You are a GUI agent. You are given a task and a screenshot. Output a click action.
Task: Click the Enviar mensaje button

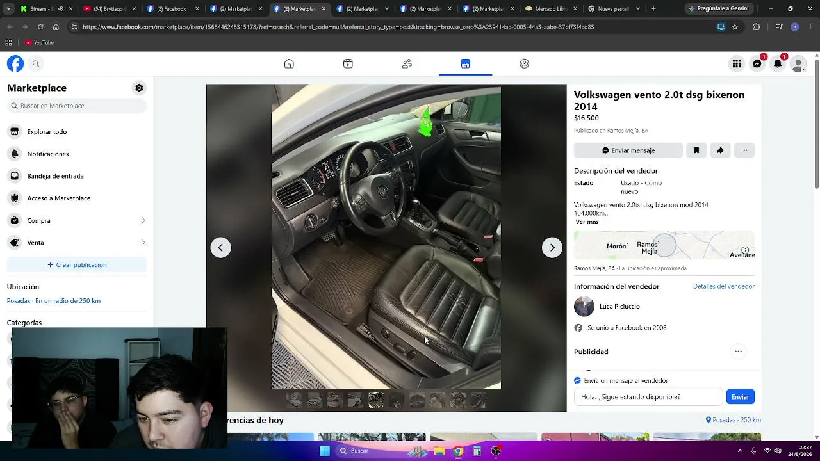[628, 150]
